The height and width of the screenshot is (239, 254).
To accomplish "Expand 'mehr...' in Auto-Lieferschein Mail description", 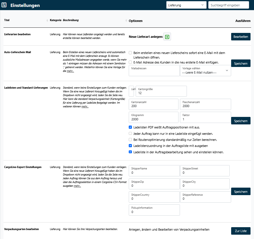I will click(70, 71).
